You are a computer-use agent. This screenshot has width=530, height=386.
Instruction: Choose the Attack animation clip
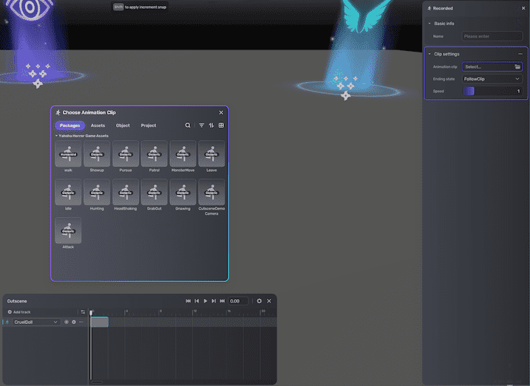[x=68, y=230]
